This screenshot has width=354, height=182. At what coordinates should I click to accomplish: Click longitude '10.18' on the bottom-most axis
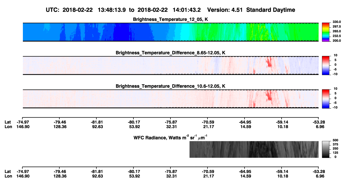tap(281, 176)
